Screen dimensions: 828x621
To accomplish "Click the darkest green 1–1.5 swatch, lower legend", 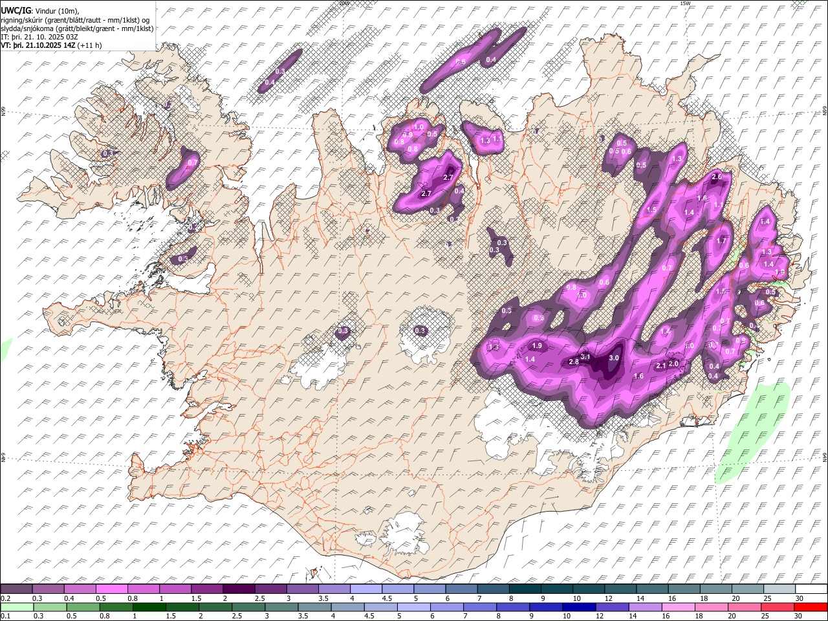I will pos(149,607).
